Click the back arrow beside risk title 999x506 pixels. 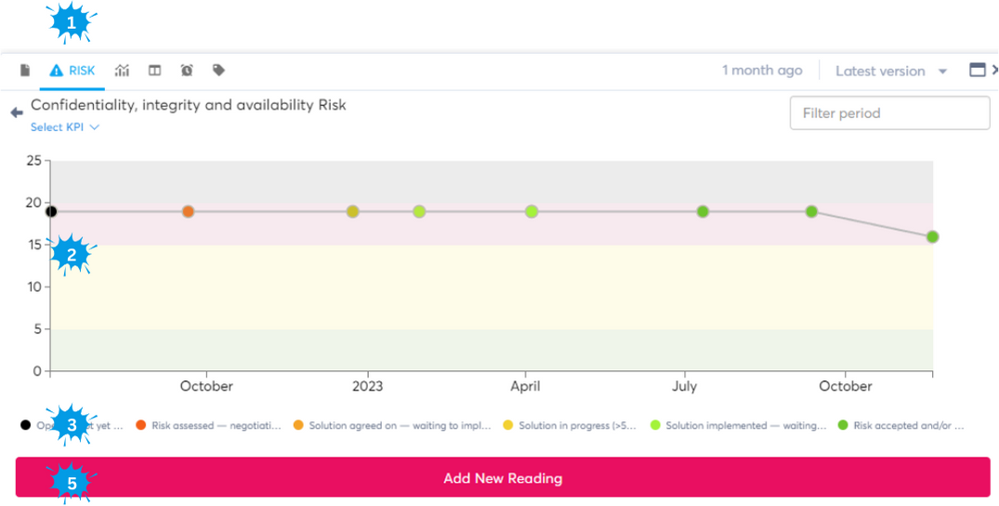[16, 113]
